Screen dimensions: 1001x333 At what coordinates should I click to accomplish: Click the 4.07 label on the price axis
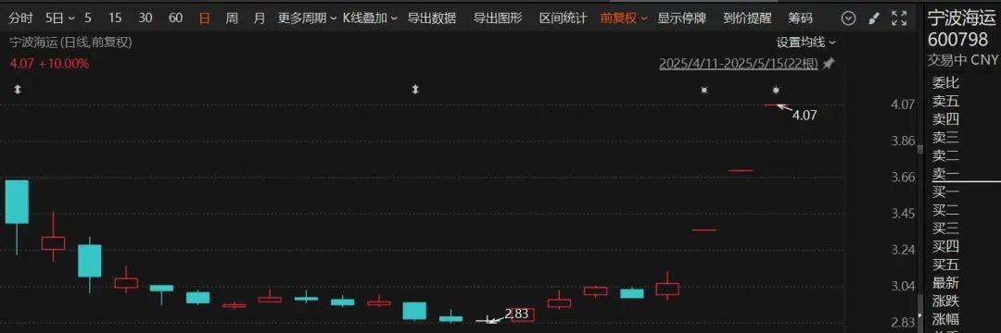pyautogui.click(x=904, y=104)
